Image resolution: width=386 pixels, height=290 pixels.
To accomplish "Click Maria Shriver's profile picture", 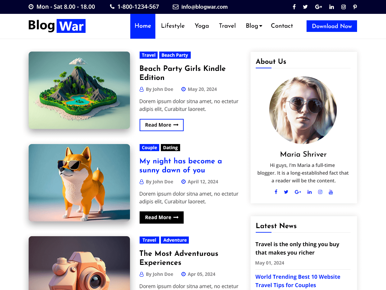I will tap(303, 110).
